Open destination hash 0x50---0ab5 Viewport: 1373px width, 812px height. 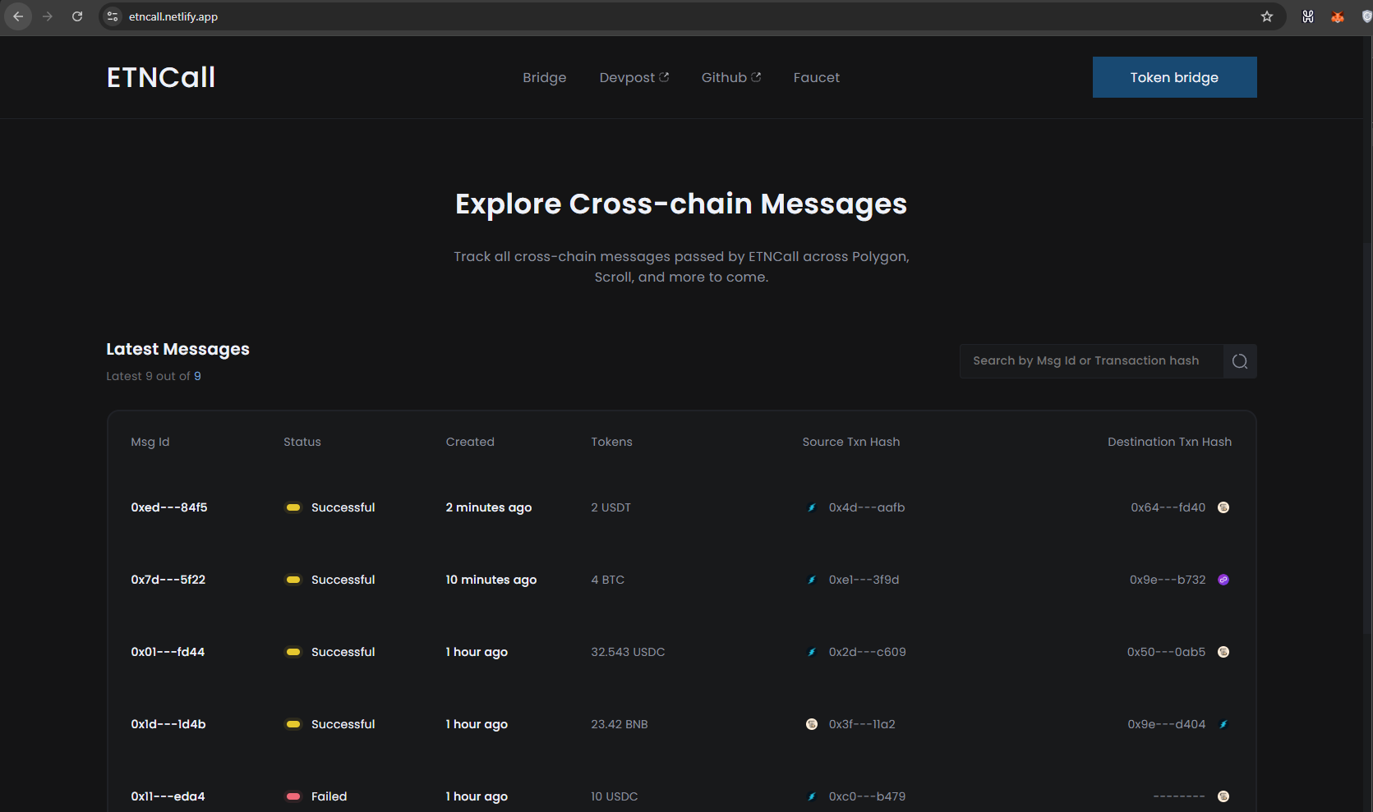1166,652
